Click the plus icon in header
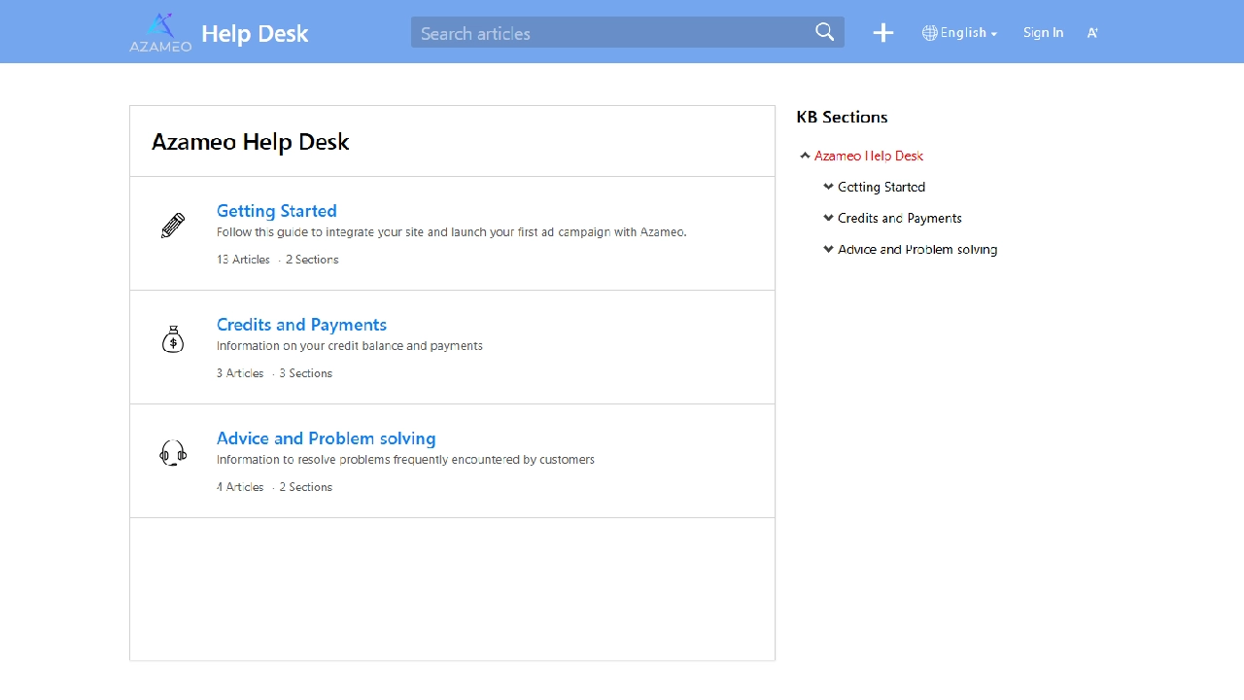 click(882, 33)
